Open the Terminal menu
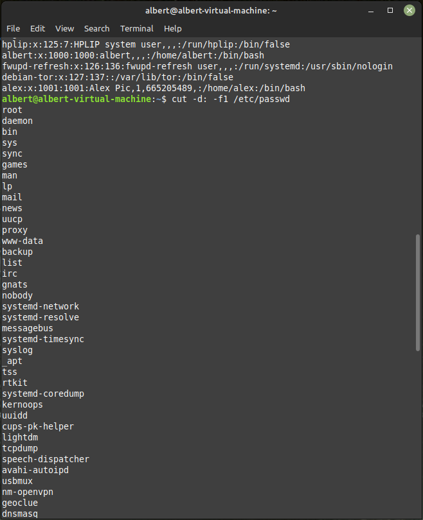The image size is (423, 520). (x=137, y=29)
